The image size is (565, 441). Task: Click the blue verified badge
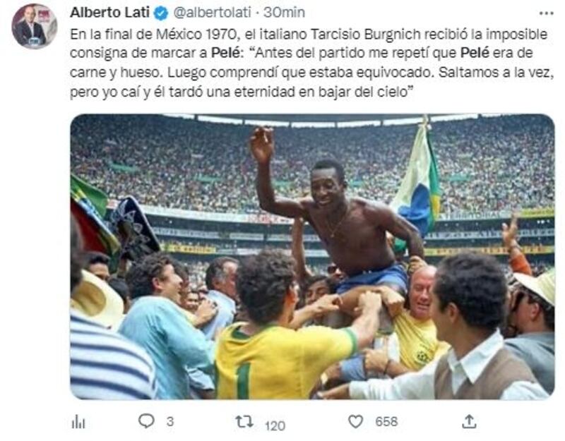tap(161, 13)
